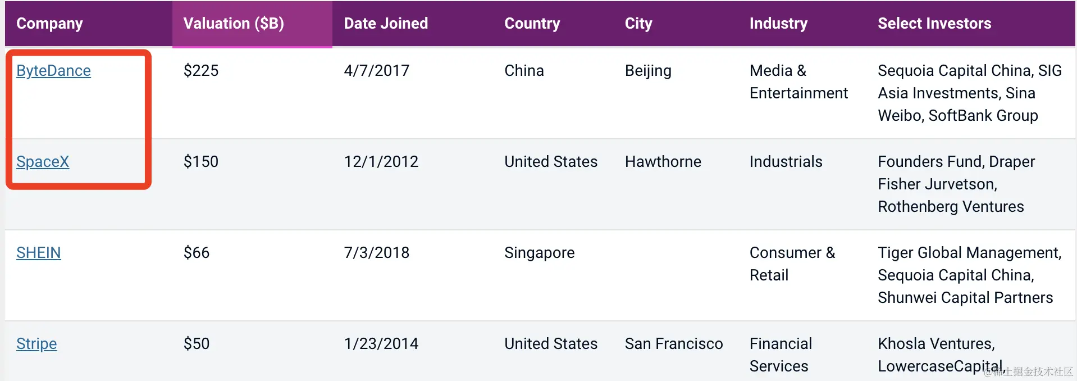
Task: Click the San Francisco city cell
Action: (674, 344)
